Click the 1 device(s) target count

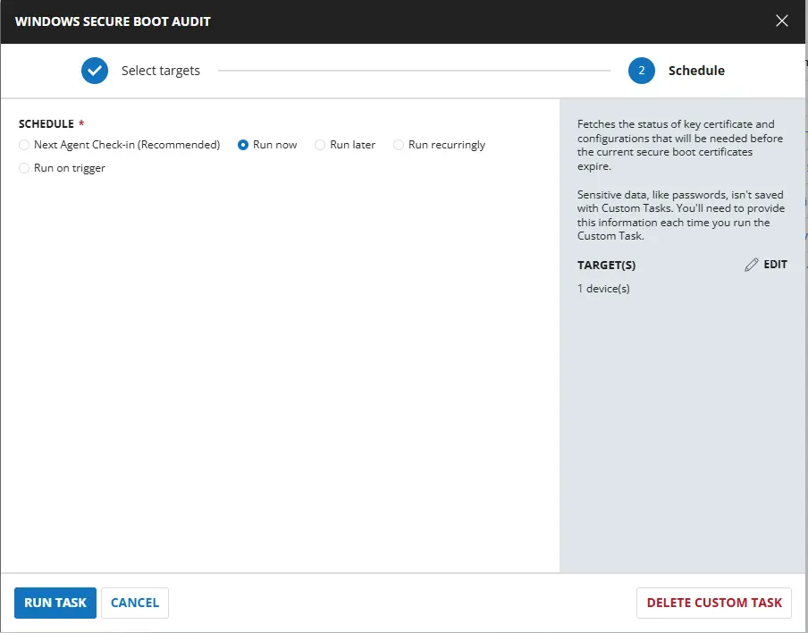[603, 289]
